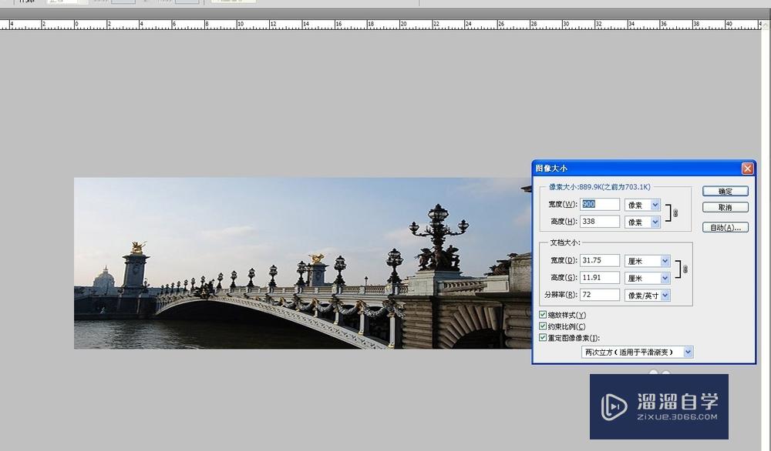Click the 取消 button to cancel resizing
The width and height of the screenshot is (771, 451).
[726, 208]
